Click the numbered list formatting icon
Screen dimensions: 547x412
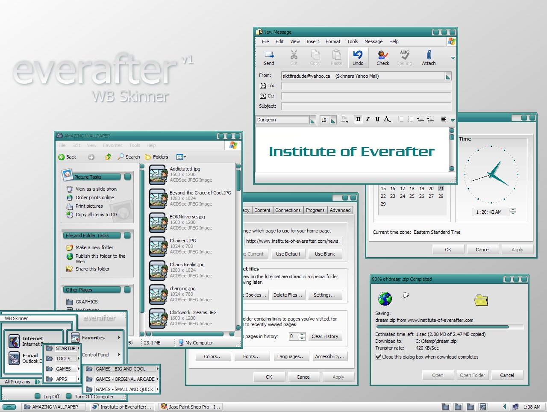401,119
